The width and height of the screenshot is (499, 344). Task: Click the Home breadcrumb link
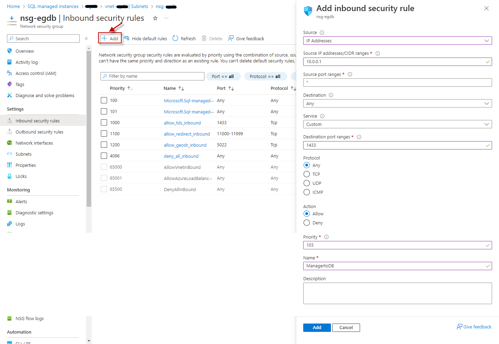14,6
